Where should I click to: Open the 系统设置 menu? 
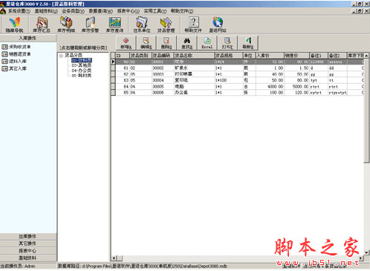(x=19, y=11)
